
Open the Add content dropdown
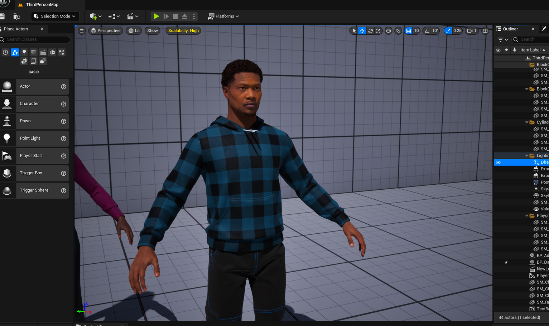click(x=96, y=16)
